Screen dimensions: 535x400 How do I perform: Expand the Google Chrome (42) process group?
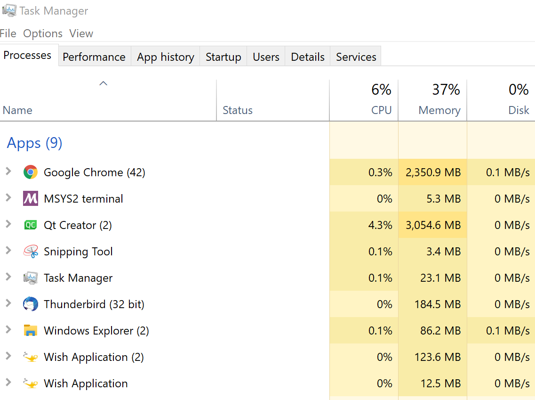[8, 171]
